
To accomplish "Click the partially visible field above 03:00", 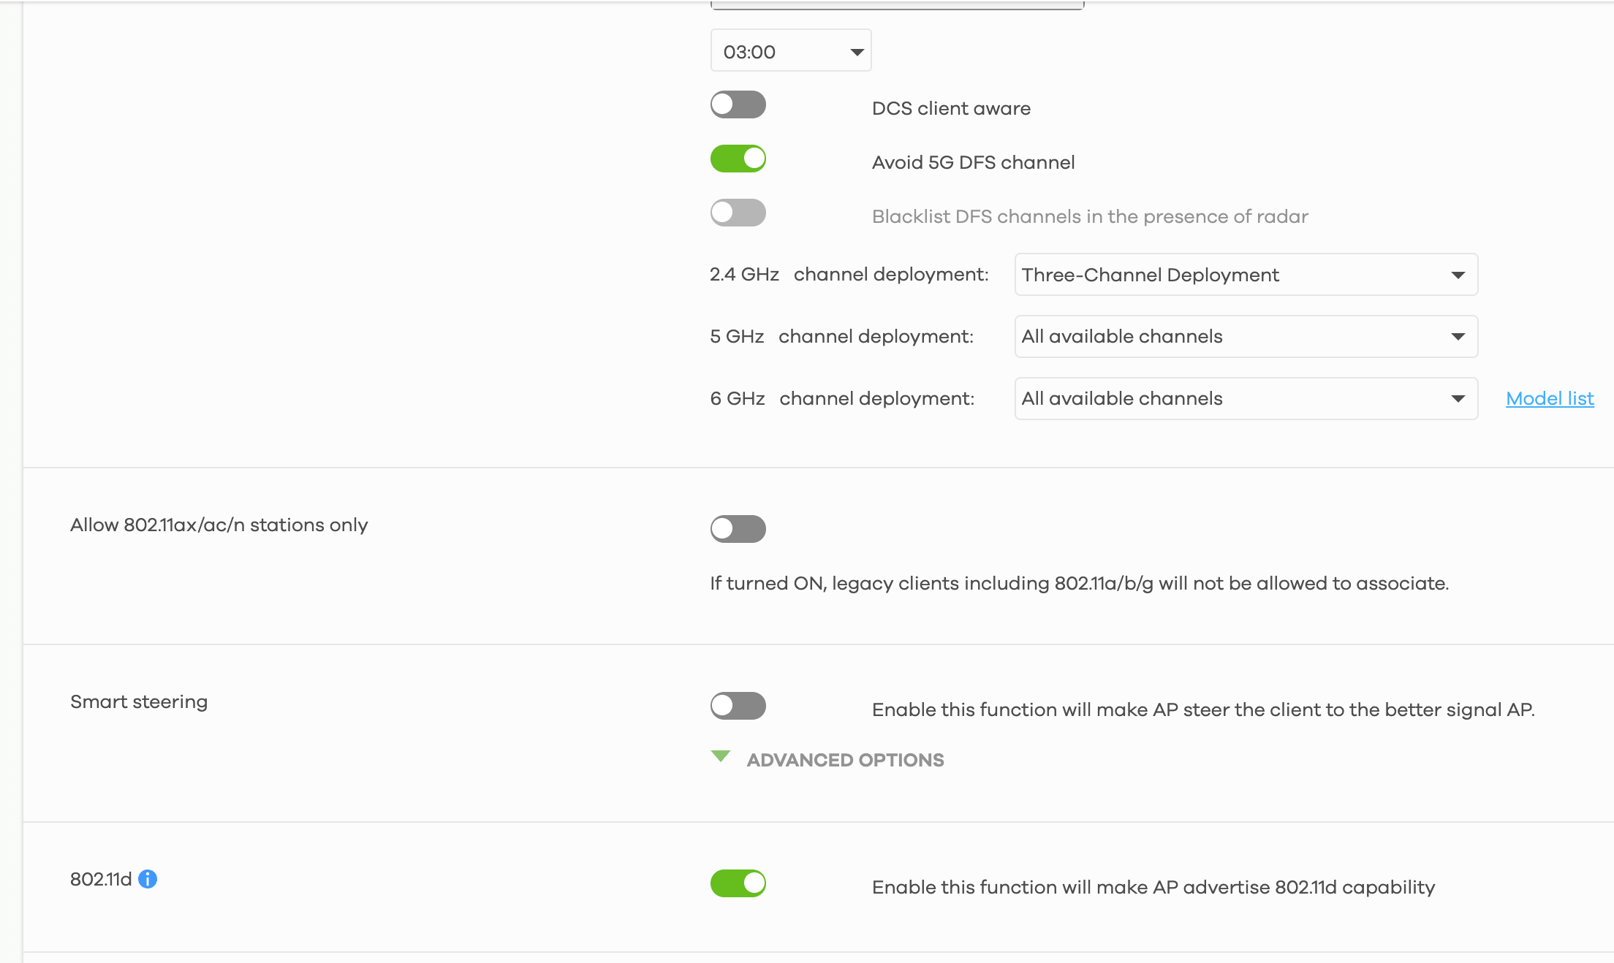I will [x=897, y=4].
